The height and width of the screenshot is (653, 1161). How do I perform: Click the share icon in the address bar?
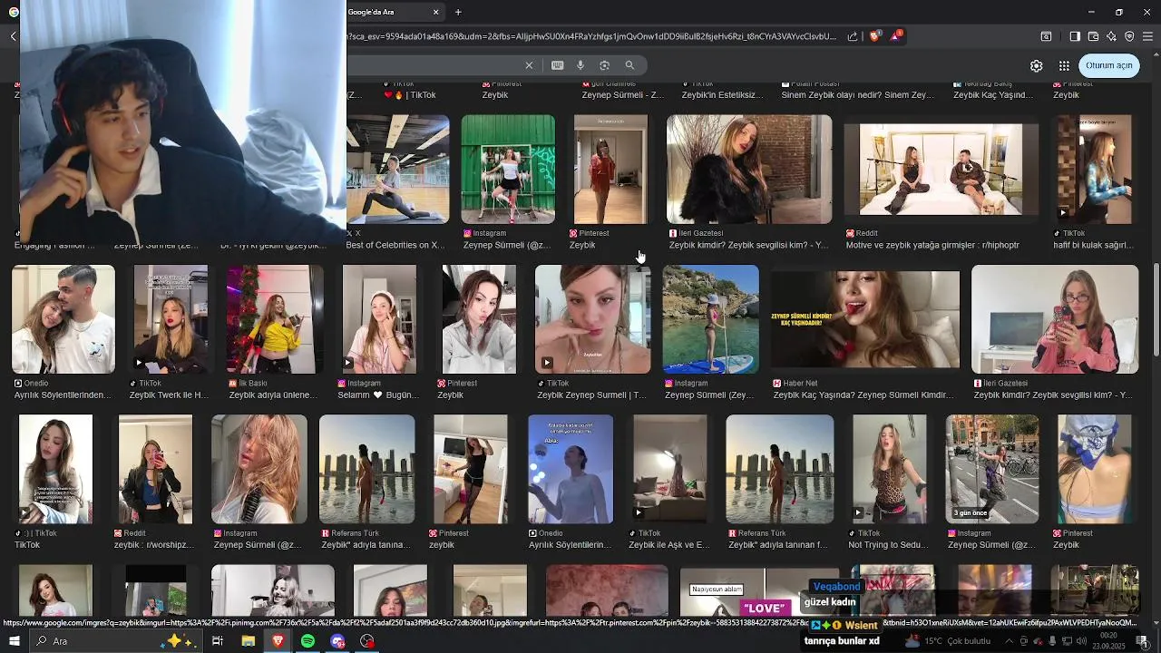click(x=853, y=36)
